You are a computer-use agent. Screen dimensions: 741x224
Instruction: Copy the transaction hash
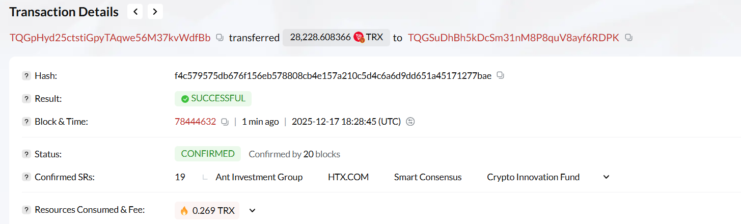(500, 76)
